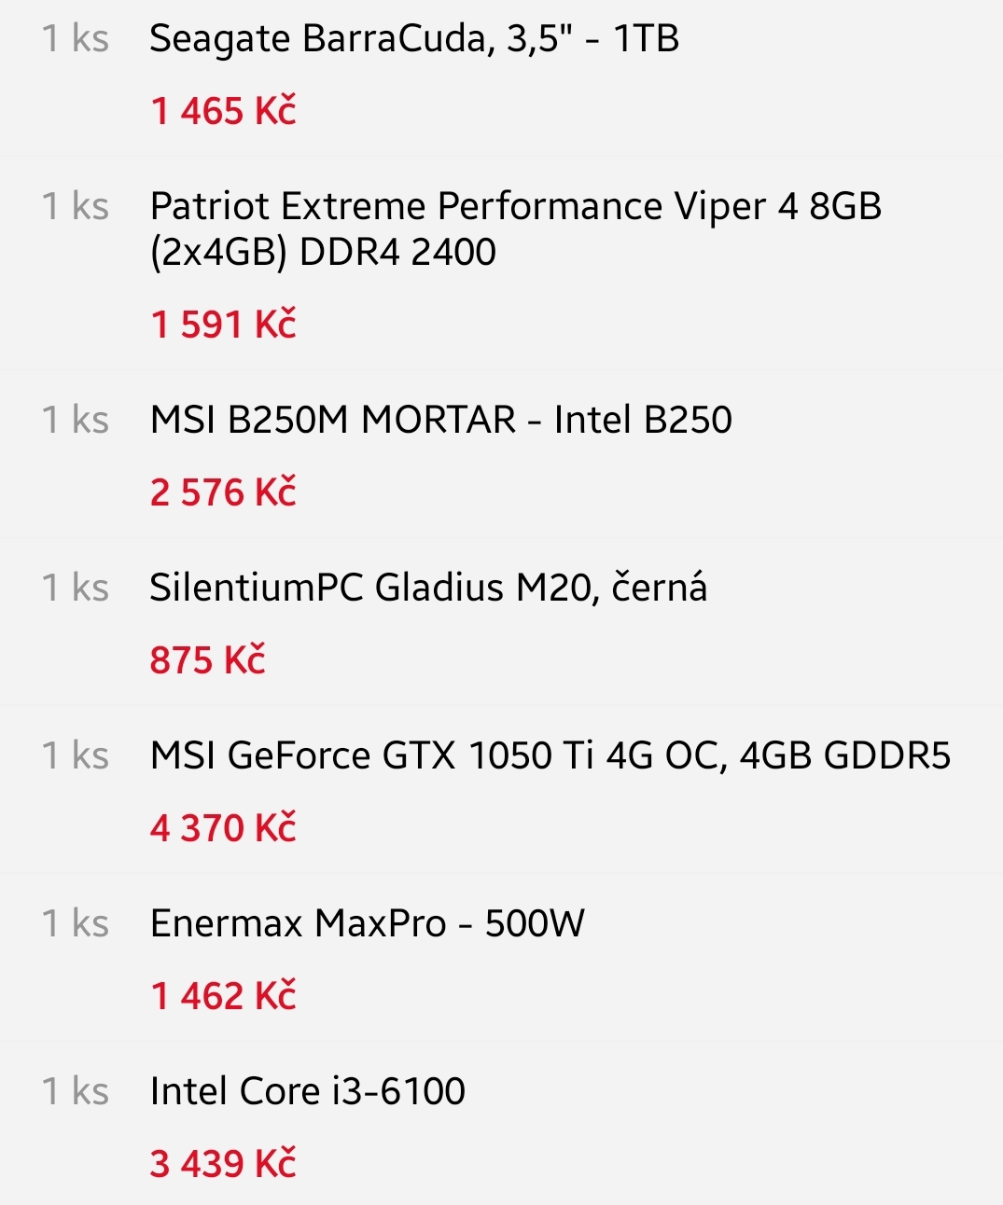Open SilentiumPC Gladius M20 case listing

point(428,589)
